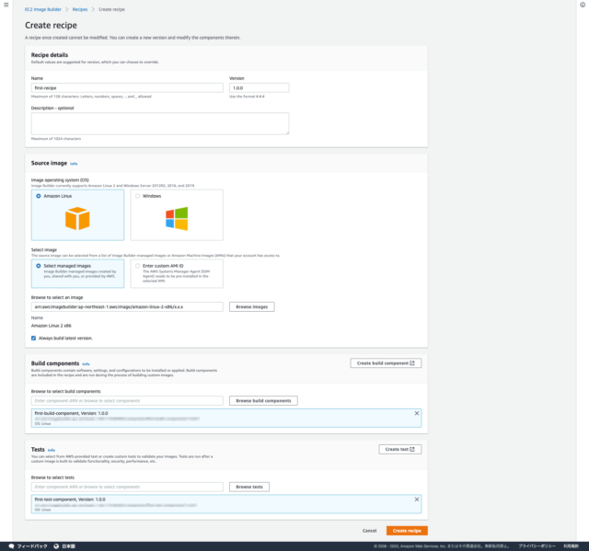Focus the recipe Name input field
Image resolution: width=589 pixels, height=551 pixels.
(x=127, y=87)
